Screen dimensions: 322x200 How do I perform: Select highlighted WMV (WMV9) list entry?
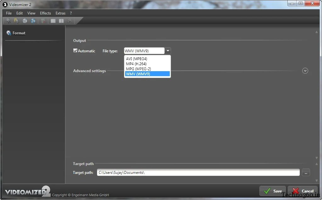[147, 74]
